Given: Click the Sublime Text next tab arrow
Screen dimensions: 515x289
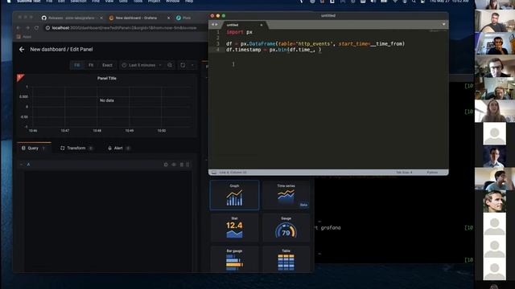Looking at the screenshot, I should (x=216, y=25).
